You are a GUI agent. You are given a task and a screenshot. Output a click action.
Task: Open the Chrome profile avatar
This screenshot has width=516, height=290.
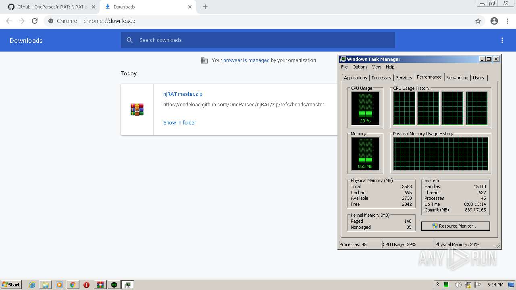click(494, 21)
